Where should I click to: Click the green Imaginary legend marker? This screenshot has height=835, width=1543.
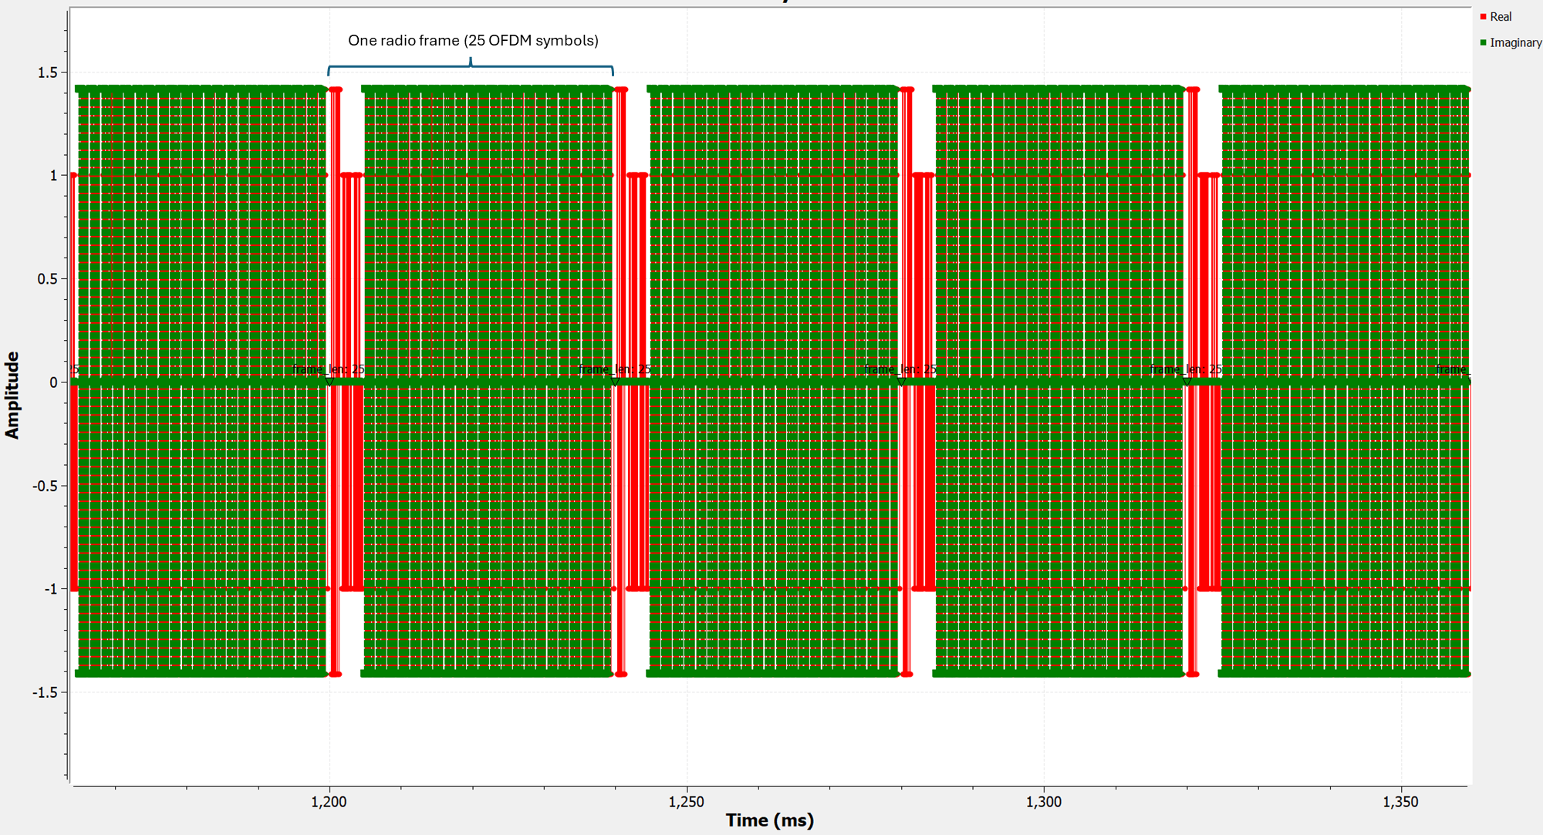pyautogui.click(x=1483, y=43)
